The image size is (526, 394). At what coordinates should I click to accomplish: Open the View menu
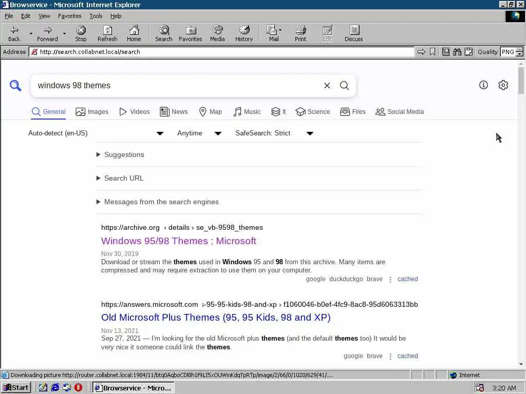click(x=44, y=16)
